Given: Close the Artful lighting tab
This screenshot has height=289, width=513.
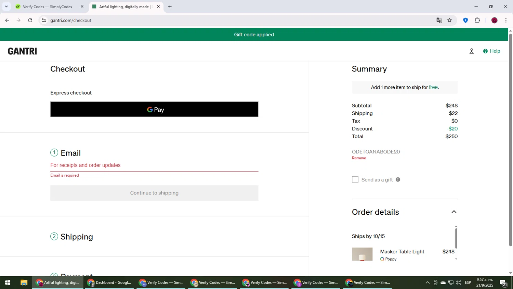Looking at the screenshot, I should tap(158, 7).
